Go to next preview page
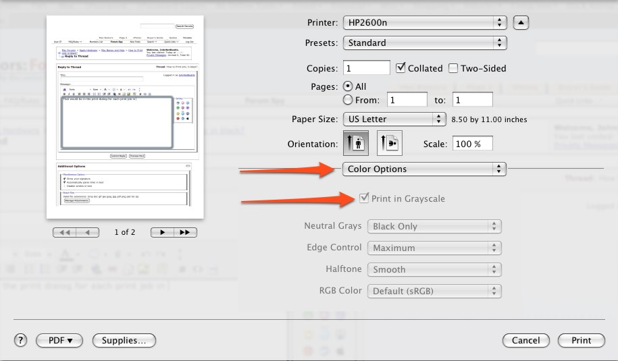618x361 pixels. 162,232
